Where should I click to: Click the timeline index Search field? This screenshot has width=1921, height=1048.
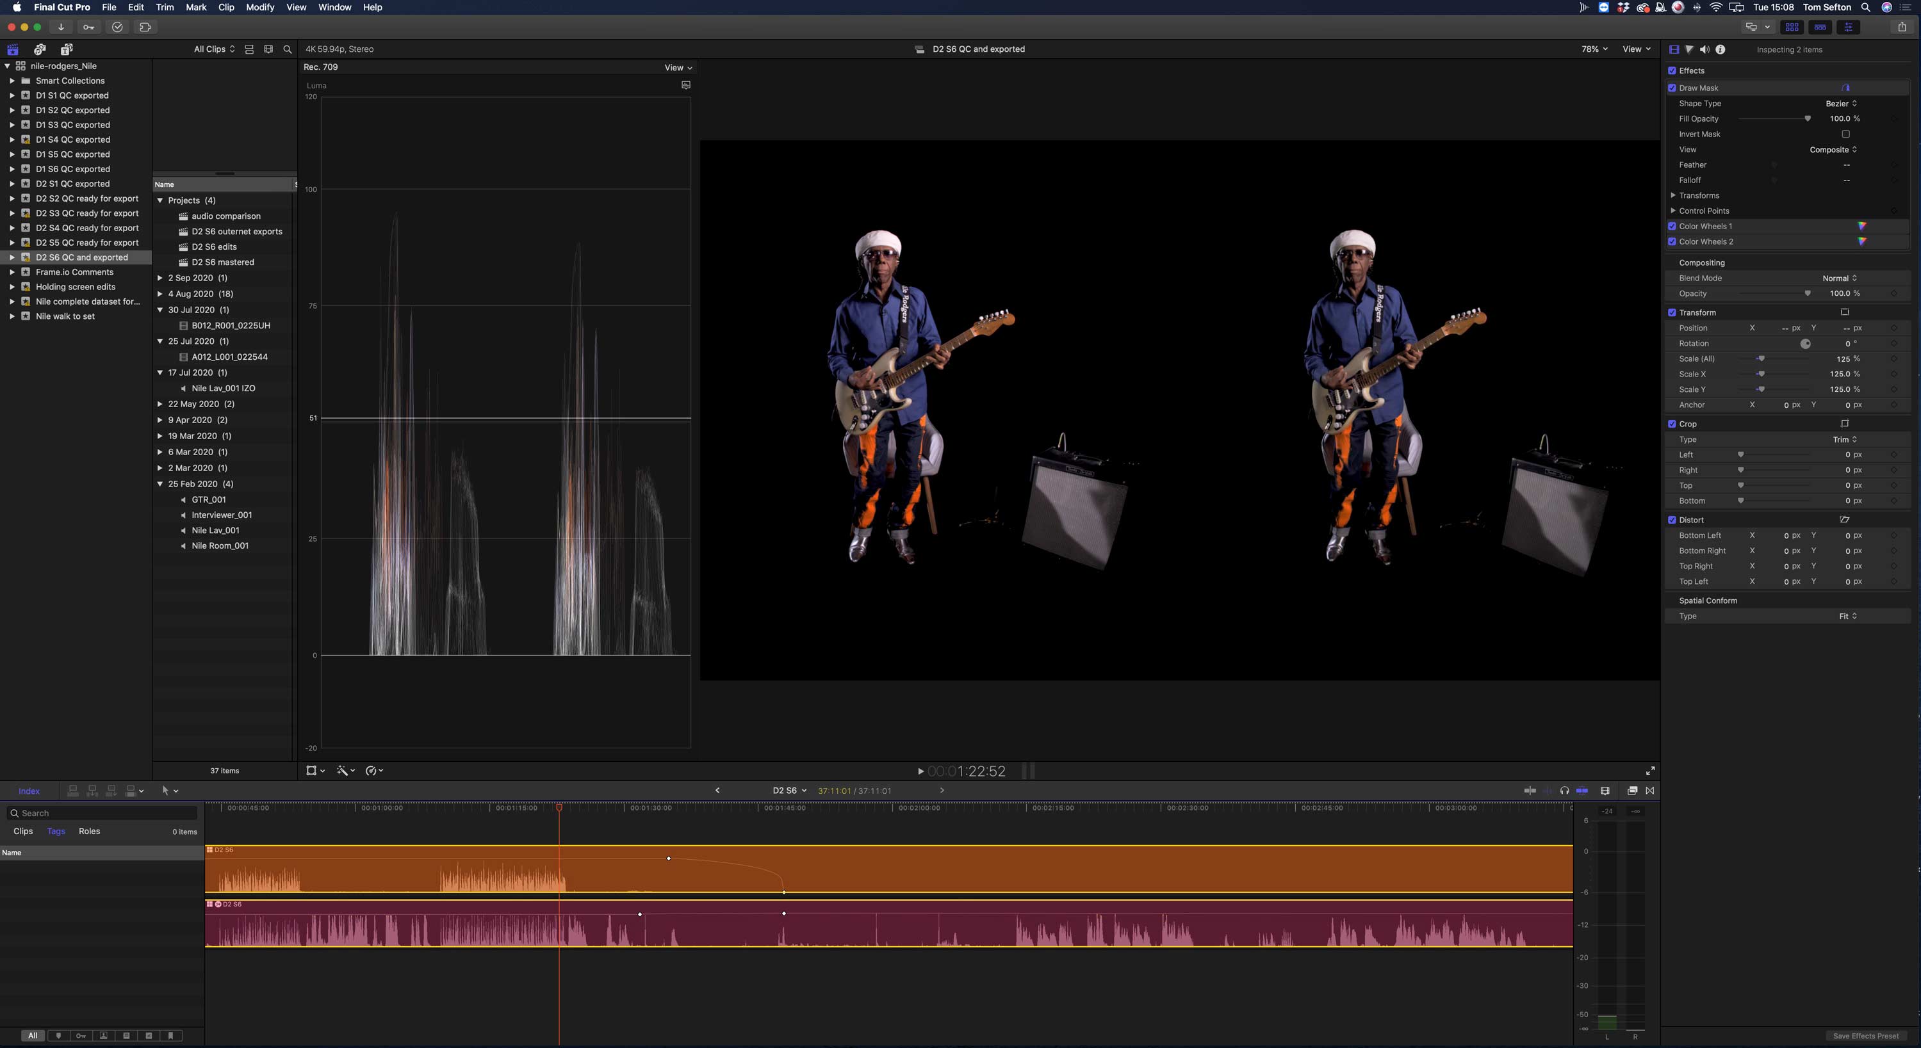click(x=102, y=813)
